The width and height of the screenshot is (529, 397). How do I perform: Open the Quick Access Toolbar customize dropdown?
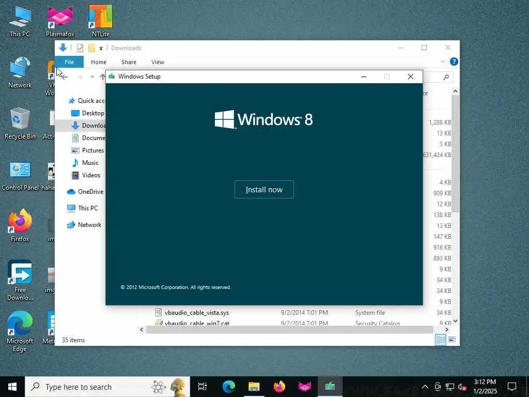click(x=101, y=48)
